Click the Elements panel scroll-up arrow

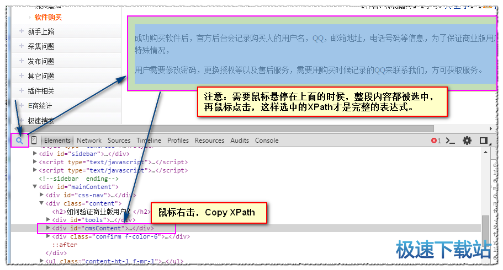coord(485,153)
